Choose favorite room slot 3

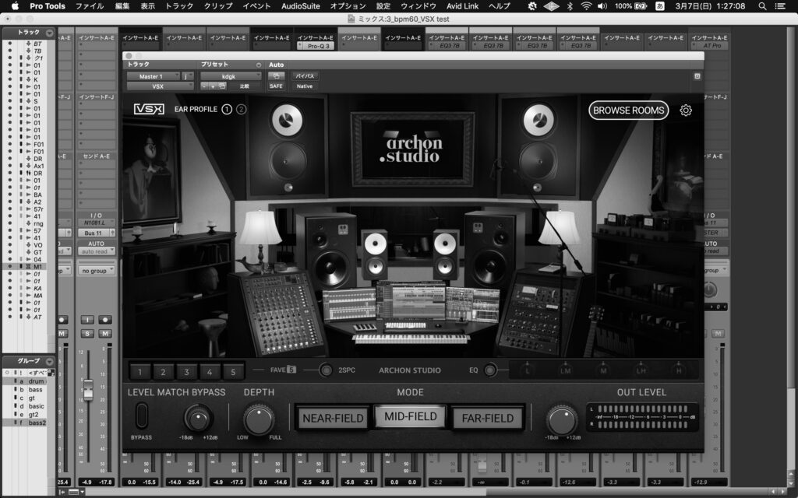click(x=187, y=371)
